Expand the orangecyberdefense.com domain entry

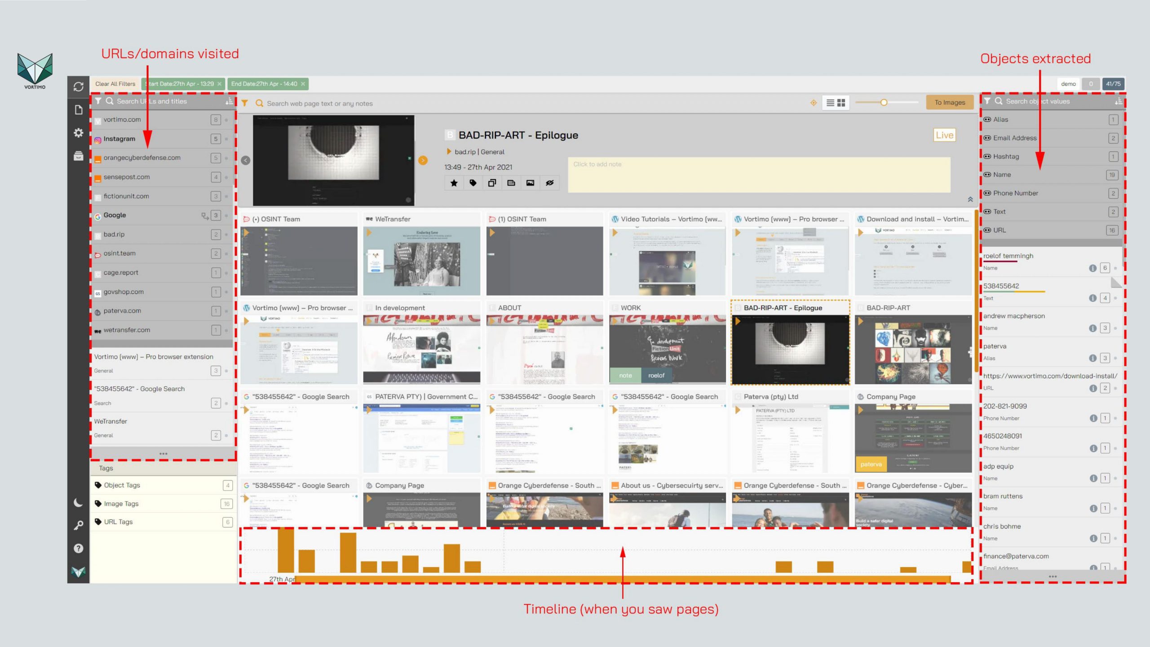(x=163, y=158)
